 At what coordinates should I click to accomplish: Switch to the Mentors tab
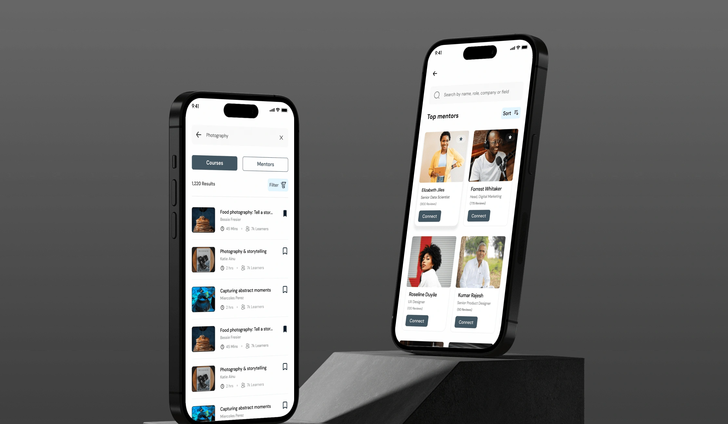(x=266, y=164)
